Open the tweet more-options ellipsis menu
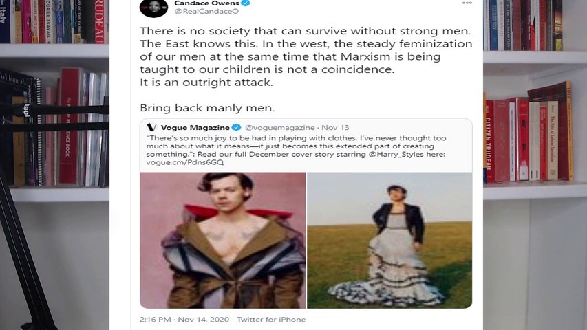The height and width of the screenshot is (330, 587). 467,3
